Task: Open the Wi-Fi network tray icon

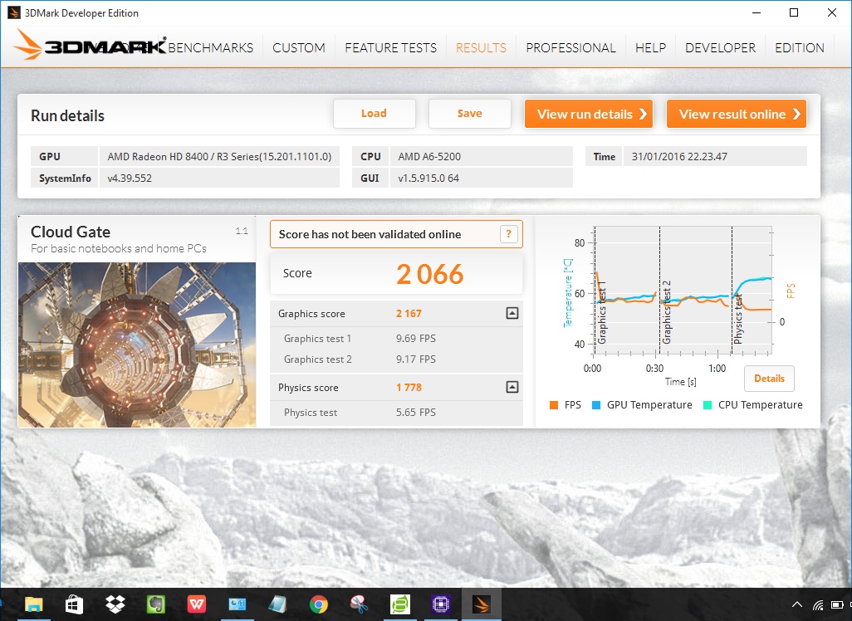Action: pos(817,604)
